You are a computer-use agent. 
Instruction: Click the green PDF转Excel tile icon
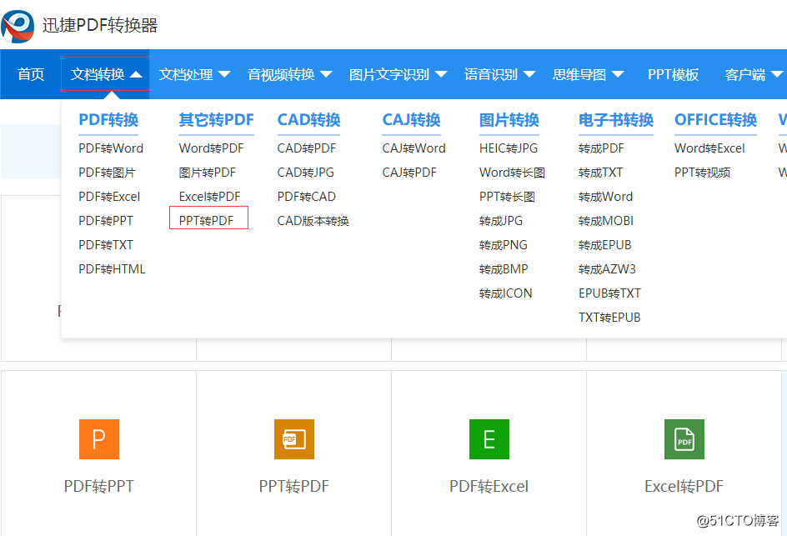coord(489,439)
